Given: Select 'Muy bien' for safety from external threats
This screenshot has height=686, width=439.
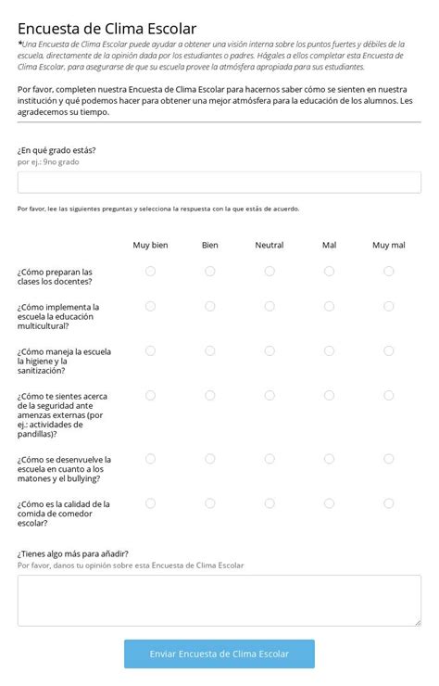Looking at the screenshot, I should click(150, 396).
